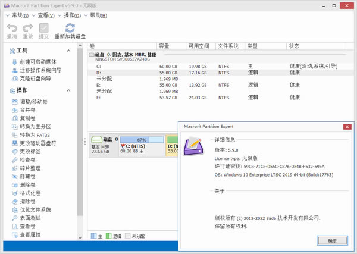The height and width of the screenshot is (254, 357).
Task: Open the 操作(O) menu
Action: tap(70, 15)
